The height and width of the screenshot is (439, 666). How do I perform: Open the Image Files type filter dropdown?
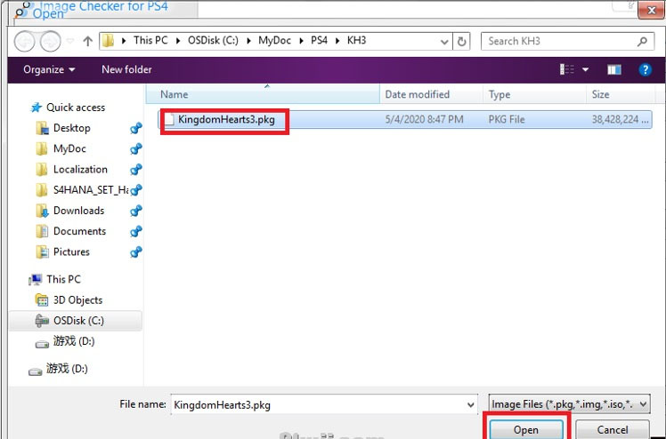coord(569,404)
